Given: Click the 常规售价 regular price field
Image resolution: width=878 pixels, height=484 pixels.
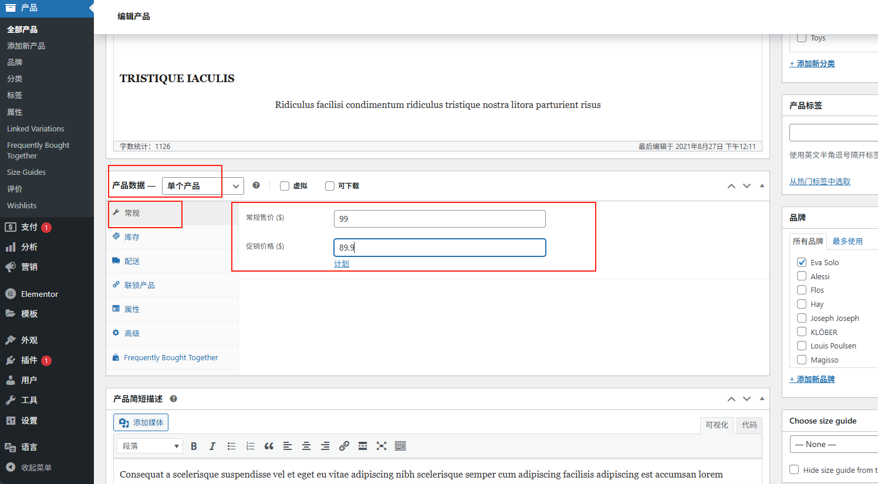Looking at the screenshot, I should click(x=439, y=219).
